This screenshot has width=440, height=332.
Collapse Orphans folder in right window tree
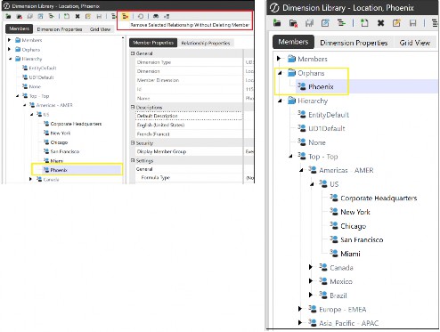coord(280,73)
